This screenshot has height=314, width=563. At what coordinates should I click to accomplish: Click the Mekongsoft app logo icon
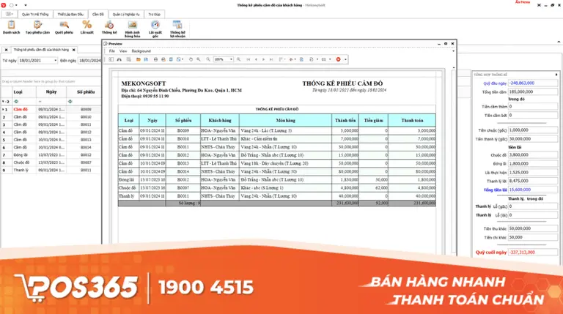coord(4,5)
